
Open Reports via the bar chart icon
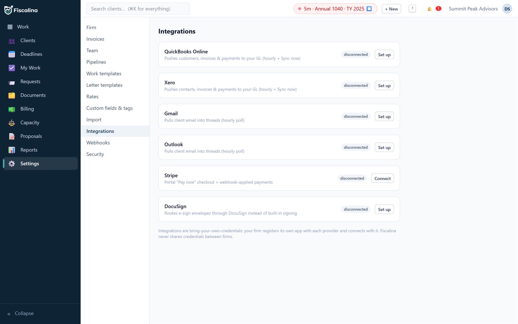tap(12, 150)
